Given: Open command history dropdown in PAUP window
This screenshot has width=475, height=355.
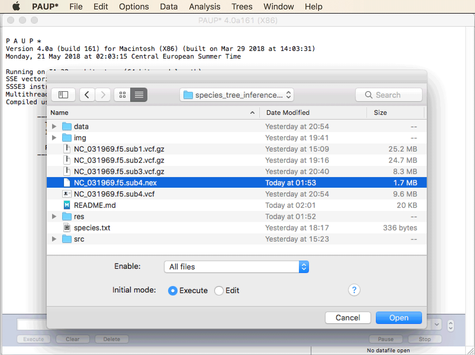Looking at the screenshot, I should pyautogui.click(x=437, y=324).
